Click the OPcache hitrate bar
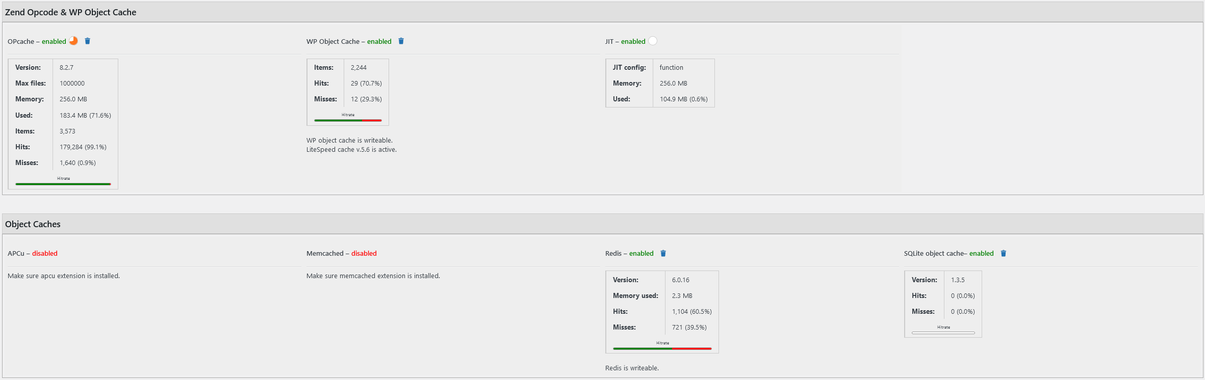The image size is (1205, 380). pos(63,184)
